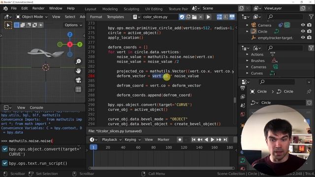315x177 pixels.
Task: Switch to the Layout workspace tab
Action: pyautogui.click(x=91, y=9)
